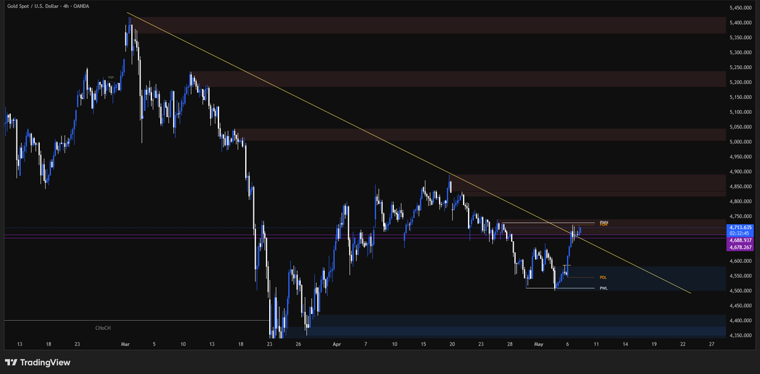Click the 5,100.000 price scale label

[740, 112]
